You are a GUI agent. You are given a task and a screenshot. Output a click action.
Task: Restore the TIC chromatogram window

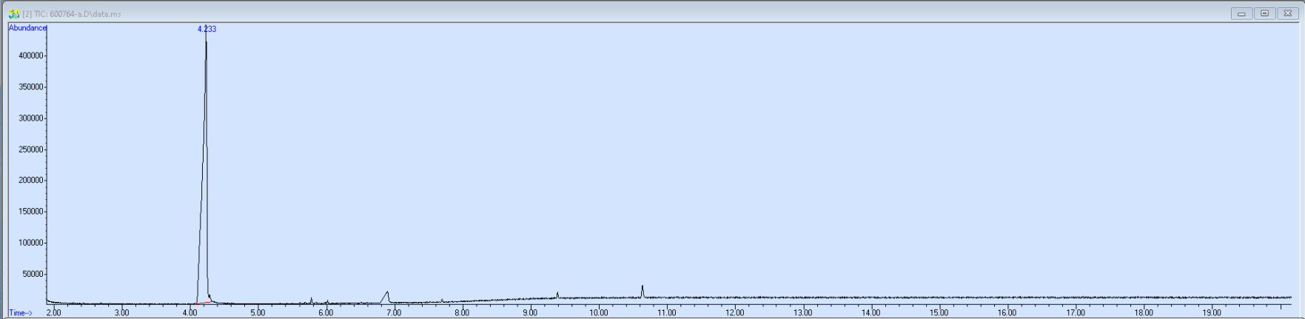coord(1264,13)
